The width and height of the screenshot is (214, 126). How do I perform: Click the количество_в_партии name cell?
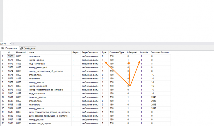coord(50,123)
